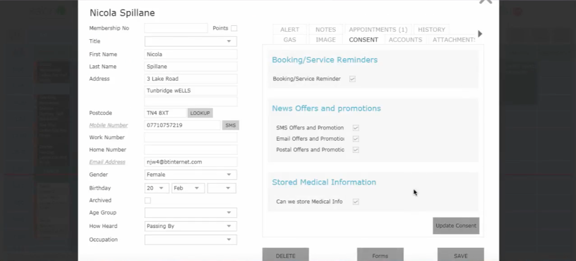Toggle Can we store Medical Info
The width and height of the screenshot is (576, 261).
tap(356, 202)
